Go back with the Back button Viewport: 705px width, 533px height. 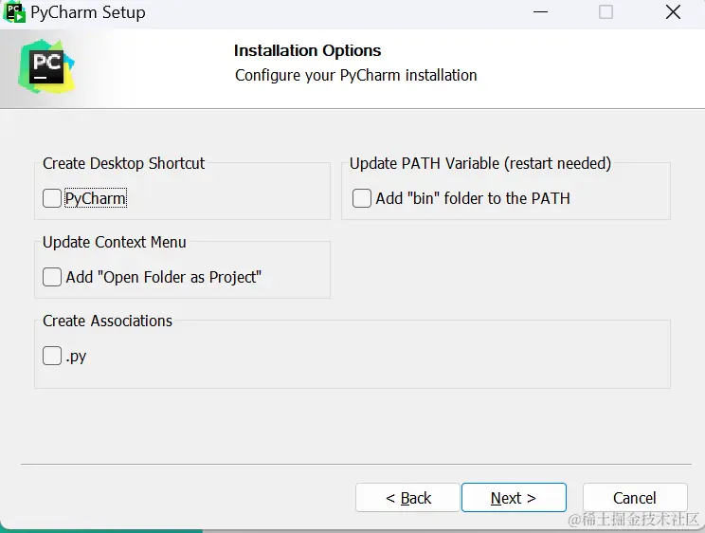pos(407,498)
